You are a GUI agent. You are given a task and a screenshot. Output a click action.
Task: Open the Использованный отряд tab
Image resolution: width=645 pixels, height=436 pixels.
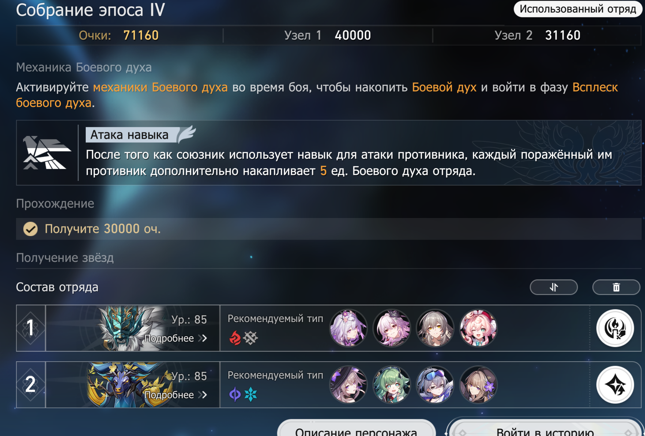pyautogui.click(x=578, y=9)
